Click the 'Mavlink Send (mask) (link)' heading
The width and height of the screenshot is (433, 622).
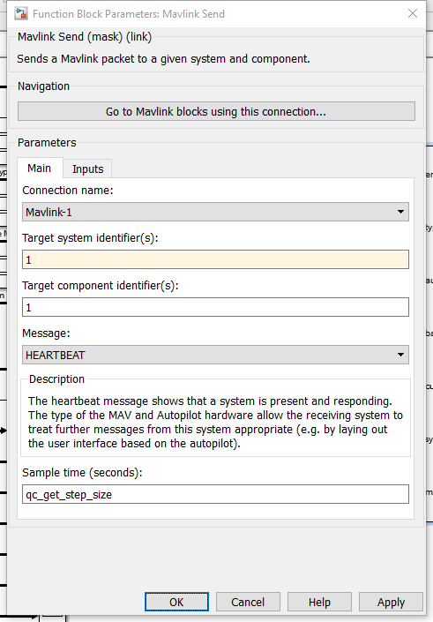tap(85, 37)
